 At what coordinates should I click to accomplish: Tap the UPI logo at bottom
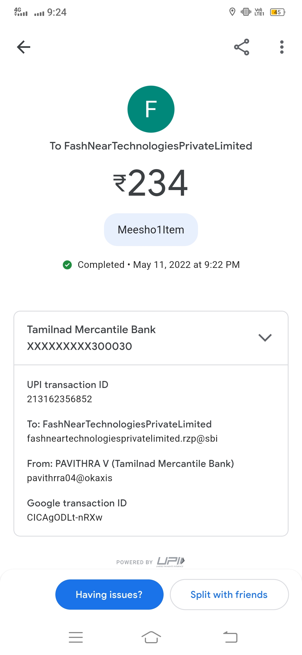click(x=170, y=561)
